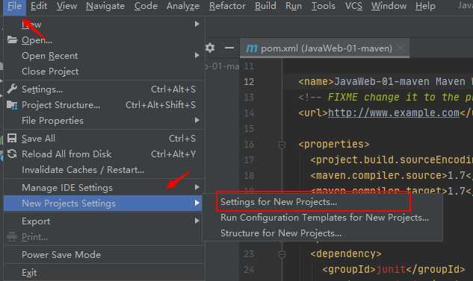Expand the Export submenu arrow
The height and width of the screenshot is (281, 473).
coord(197,221)
